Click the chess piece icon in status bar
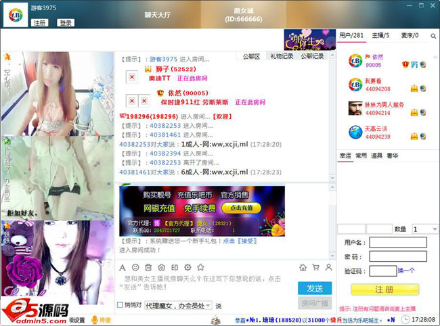The image size is (440, 326). 215,320
